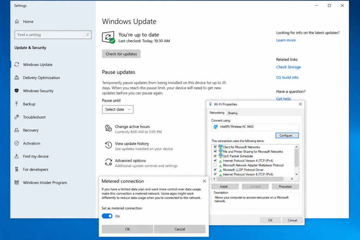Close the Metered connection dialog with X
The height and width of the screenshot is (240, 360).
(204, 181)
